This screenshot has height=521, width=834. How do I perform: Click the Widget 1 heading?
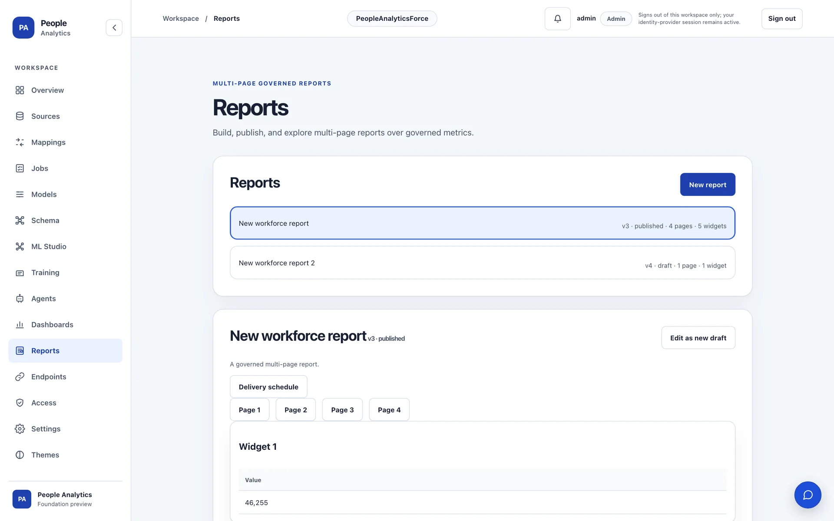click(x=258, y=446)
